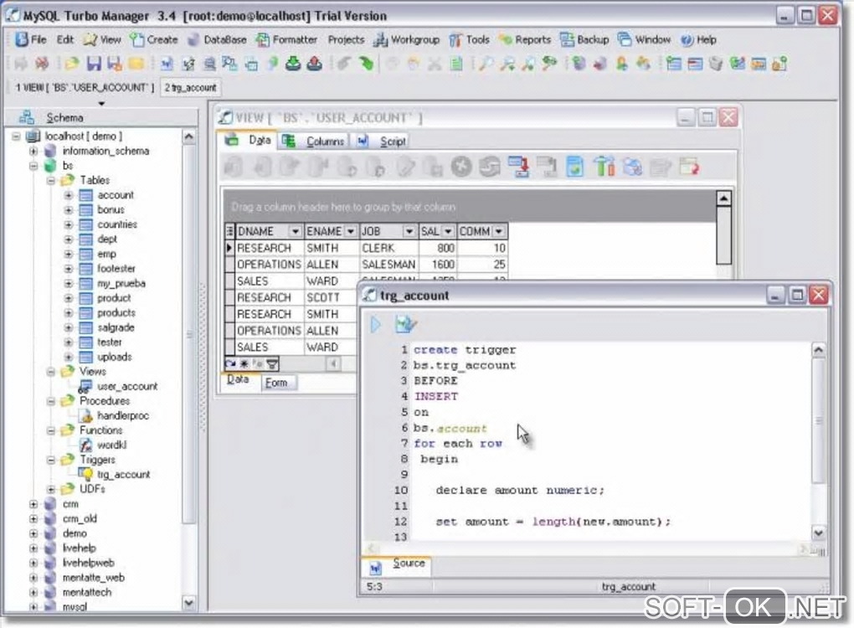Select the salgrade table in the tree

pyautogui.click(x=116, y=327)
